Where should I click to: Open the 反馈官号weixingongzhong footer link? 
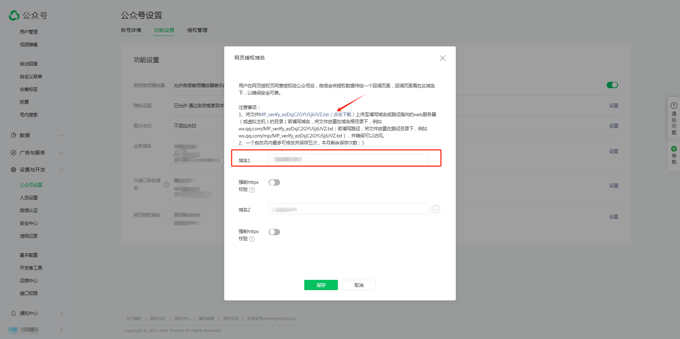[x=271, y=318]
